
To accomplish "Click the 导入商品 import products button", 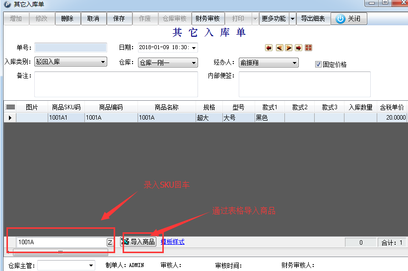I will coord(138,242).
